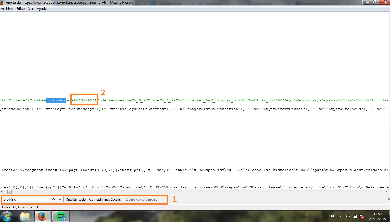Click the '1 de 6 coincidencias' text
The image size is (390, 222).
point(141,199)
